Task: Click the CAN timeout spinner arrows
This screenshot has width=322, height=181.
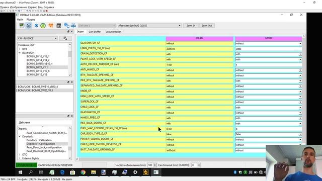Action: [x=199, y=165]
